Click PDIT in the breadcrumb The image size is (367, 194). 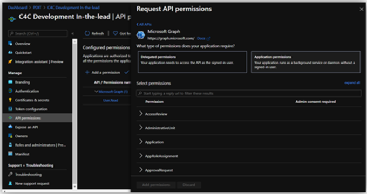click(x=37, y=8)
